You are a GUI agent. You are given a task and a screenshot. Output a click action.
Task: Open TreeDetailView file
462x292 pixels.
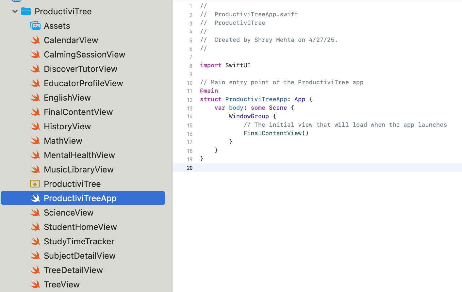tap(73, 270)
